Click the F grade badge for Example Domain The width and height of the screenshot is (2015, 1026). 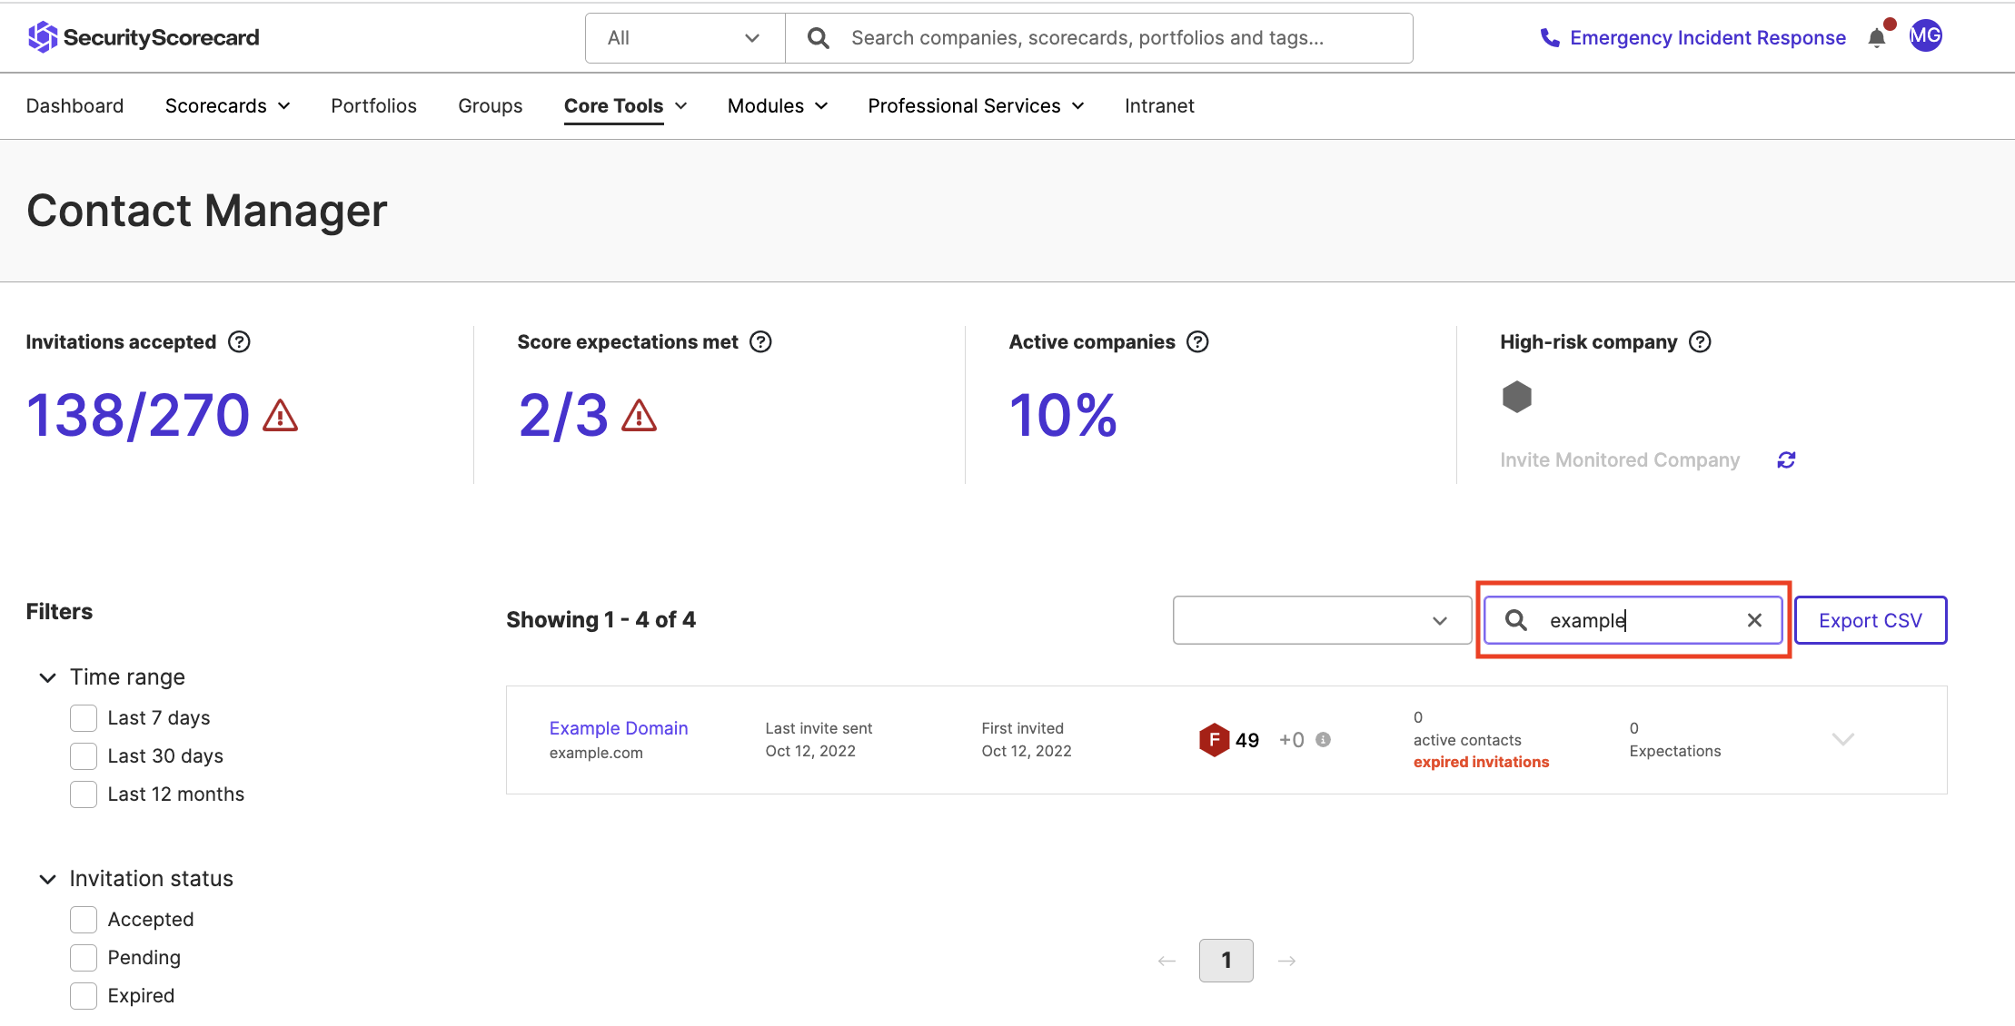tap(1214, 740)
